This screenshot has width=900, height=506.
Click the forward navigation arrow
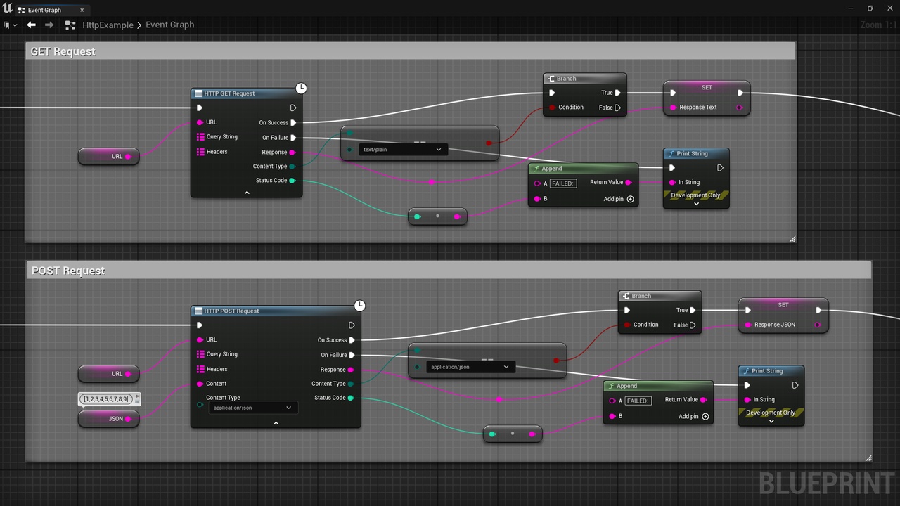(49, 25)
